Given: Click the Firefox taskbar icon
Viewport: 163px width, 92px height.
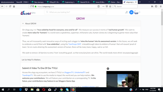Looking at the screenshot, I should click(x=73, y=90).
